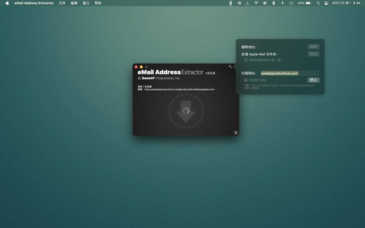
Task: Click the 扫描网址 input field
Action: [x=290, y=73]
